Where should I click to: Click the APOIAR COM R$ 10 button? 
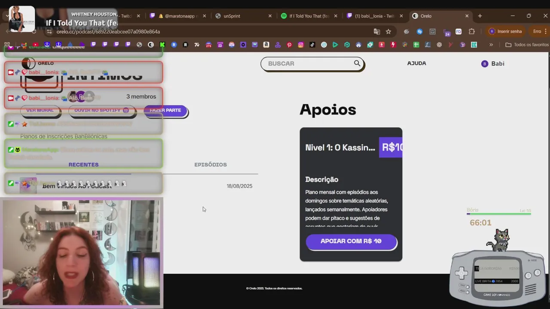point(351,241)
